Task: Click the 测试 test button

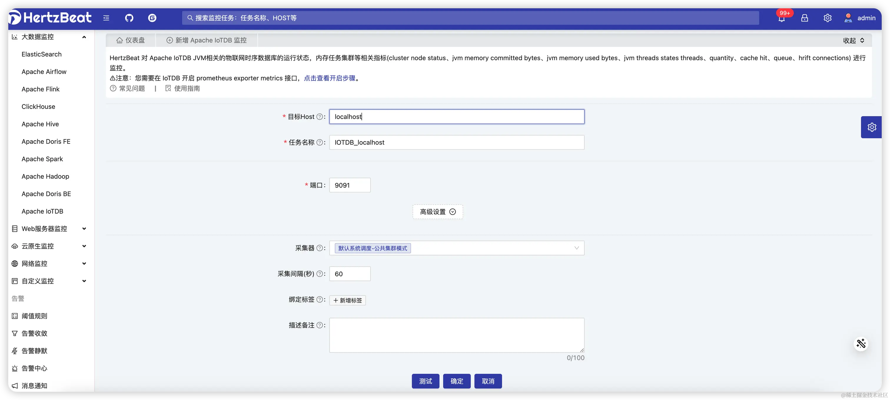Action: [x=425, y=381]
